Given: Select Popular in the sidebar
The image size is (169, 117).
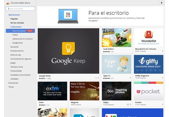Looking at the screenshot, I should pyautogui.click(x=14, y=19).
